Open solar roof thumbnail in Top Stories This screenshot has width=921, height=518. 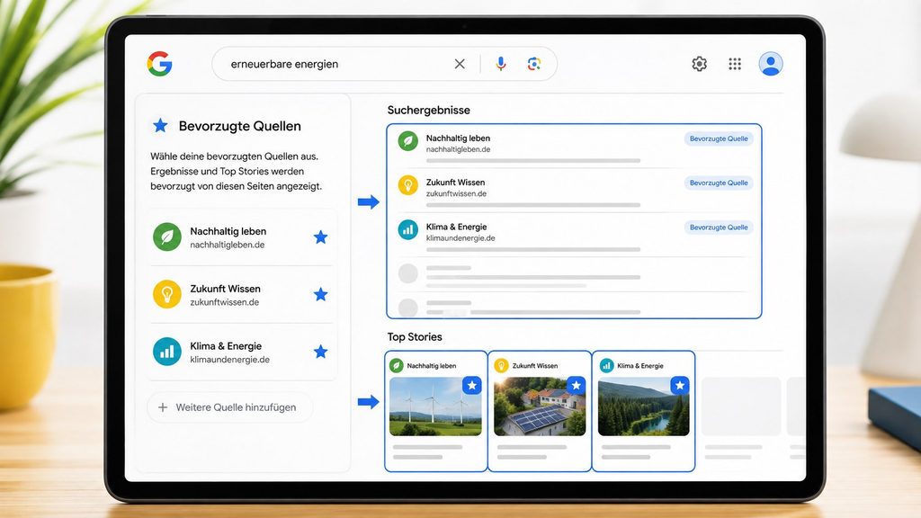(x=540, y=406)
